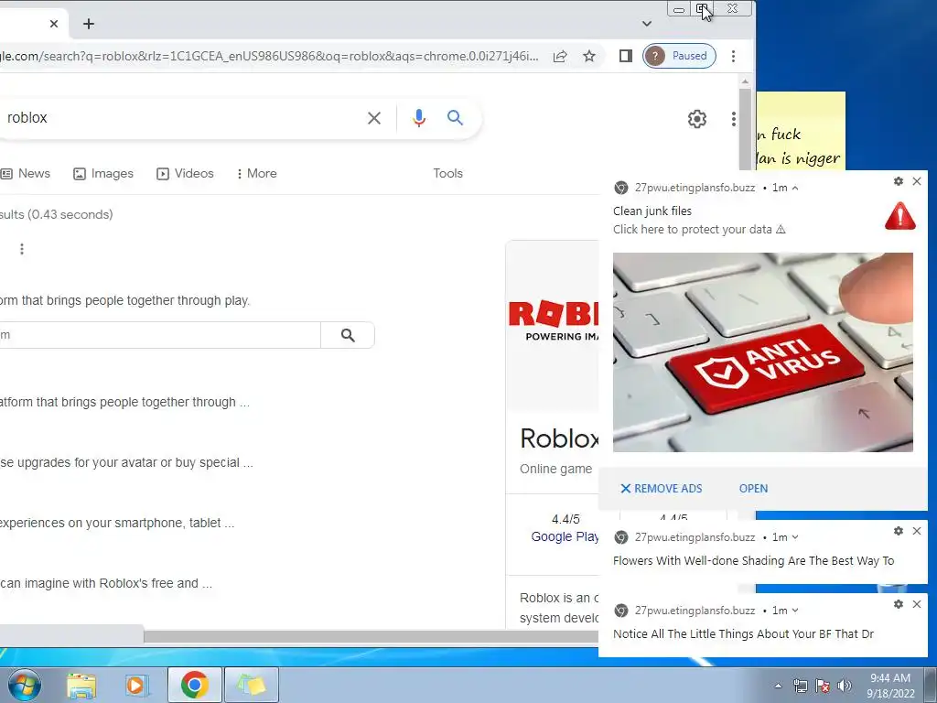Bookmark this page with the star

pos(589,56)
